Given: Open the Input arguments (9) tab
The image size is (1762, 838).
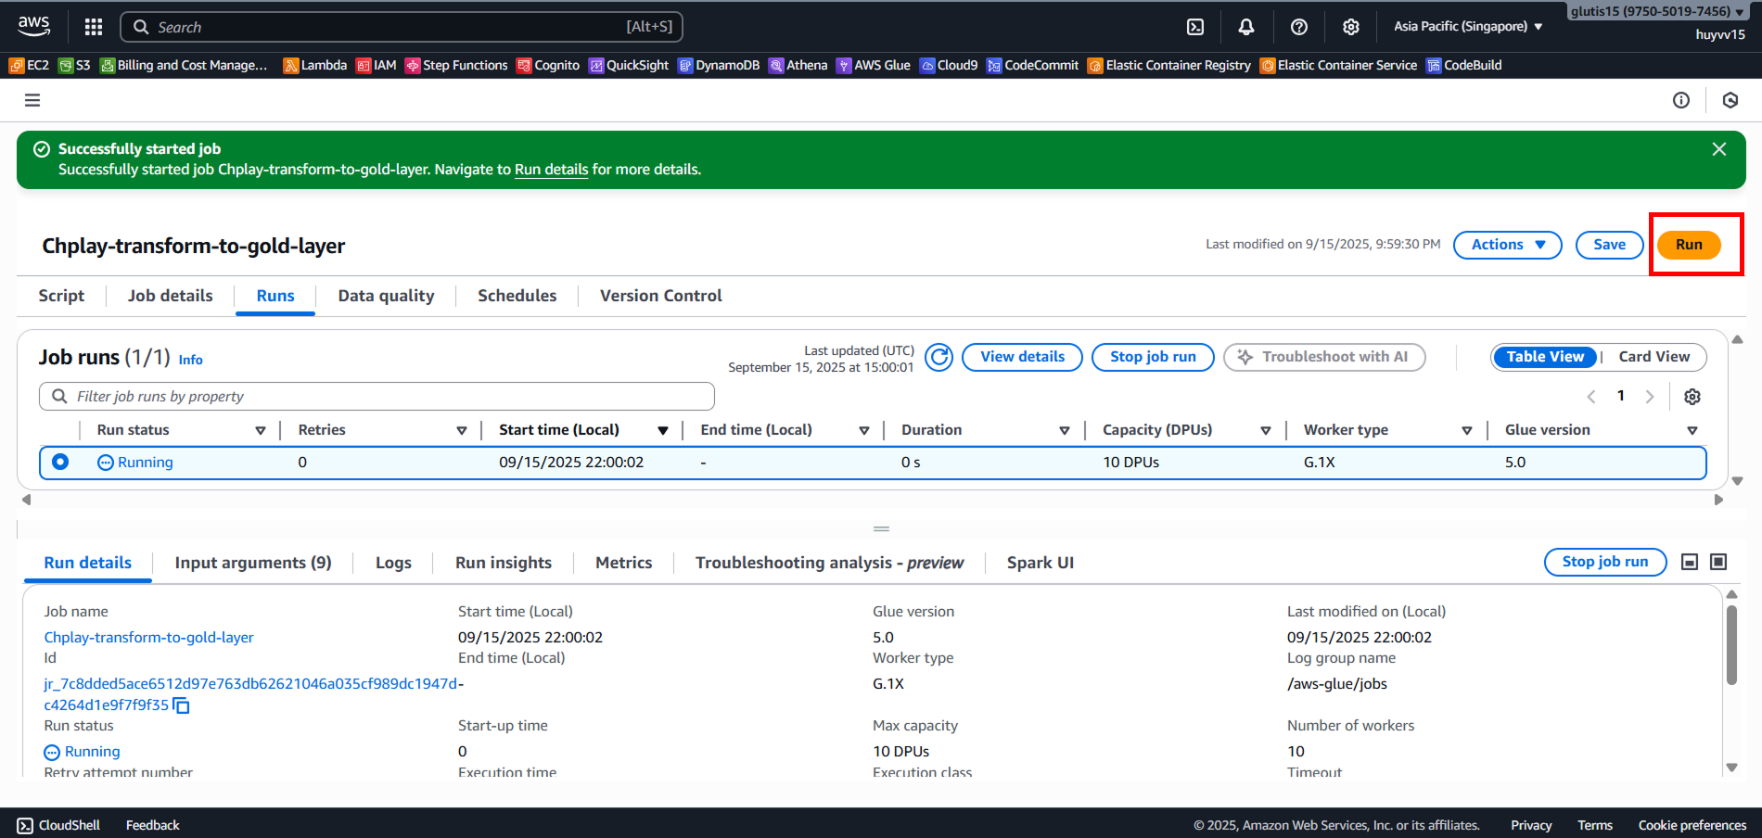Looking at the screenshot, I should 253,563.
